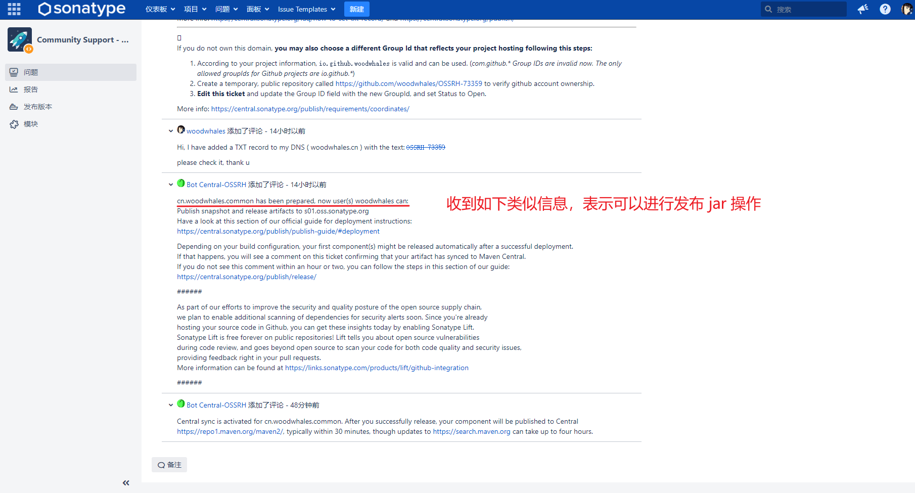Click the Community Support project rocket icon
The width and height of the screenshot is (915, 493).
coord(20,39)
